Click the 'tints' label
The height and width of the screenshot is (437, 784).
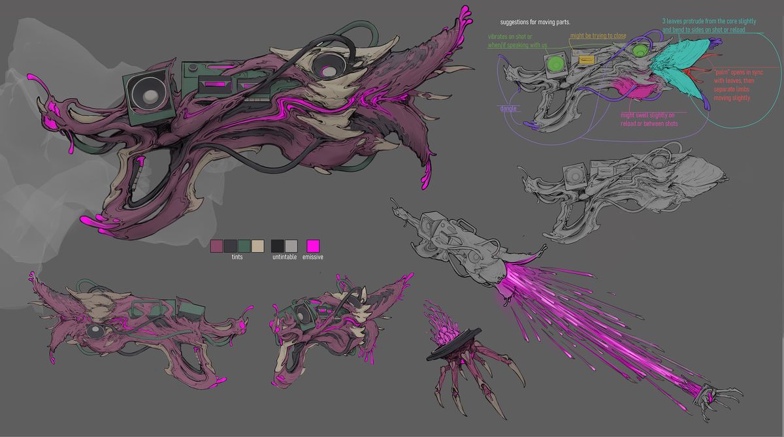(x=237, y=257)
